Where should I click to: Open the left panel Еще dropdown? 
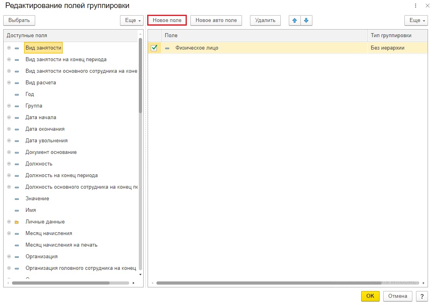coord(132,20)
